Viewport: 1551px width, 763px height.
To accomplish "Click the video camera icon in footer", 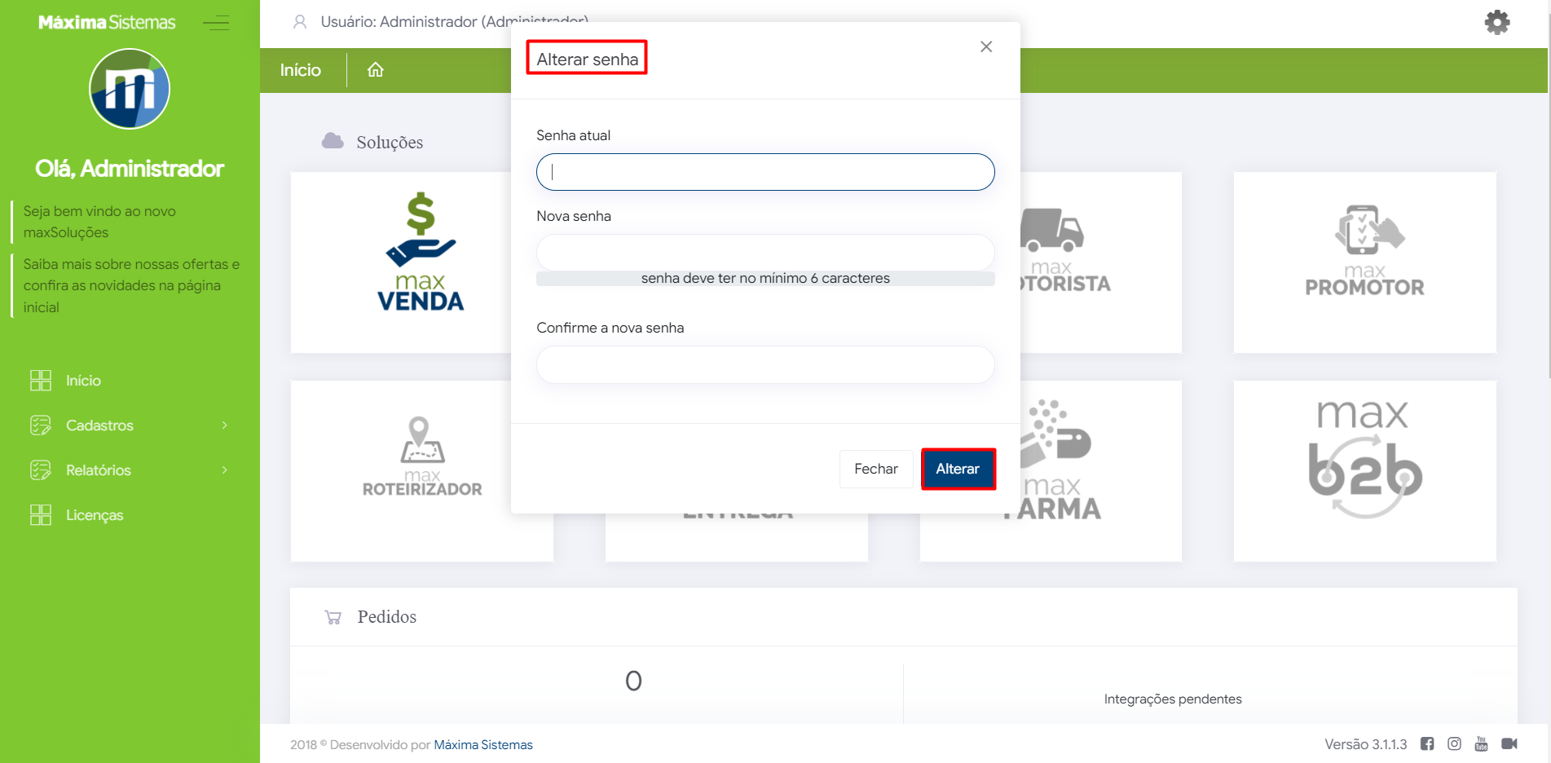I will point(1509,743).
